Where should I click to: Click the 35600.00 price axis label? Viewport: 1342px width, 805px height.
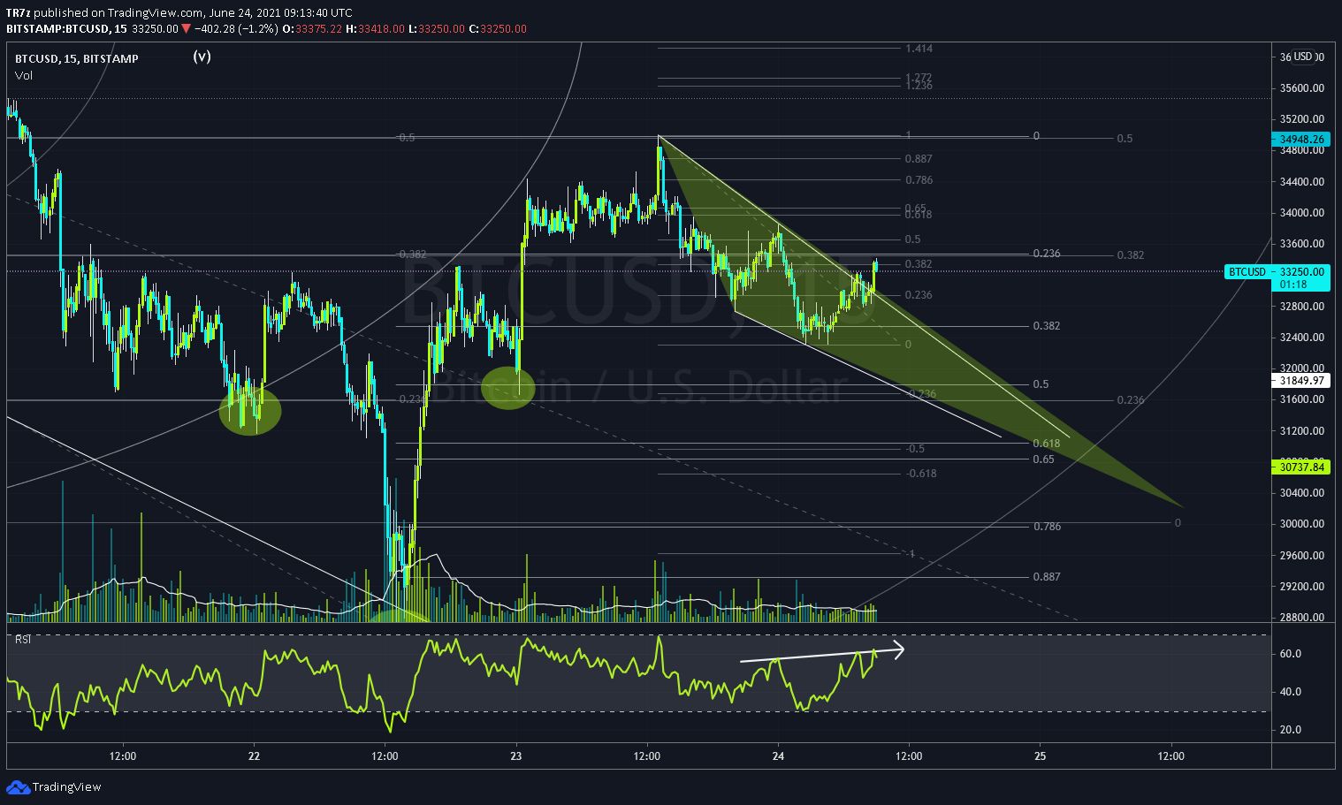click(x=1302, y=88)
